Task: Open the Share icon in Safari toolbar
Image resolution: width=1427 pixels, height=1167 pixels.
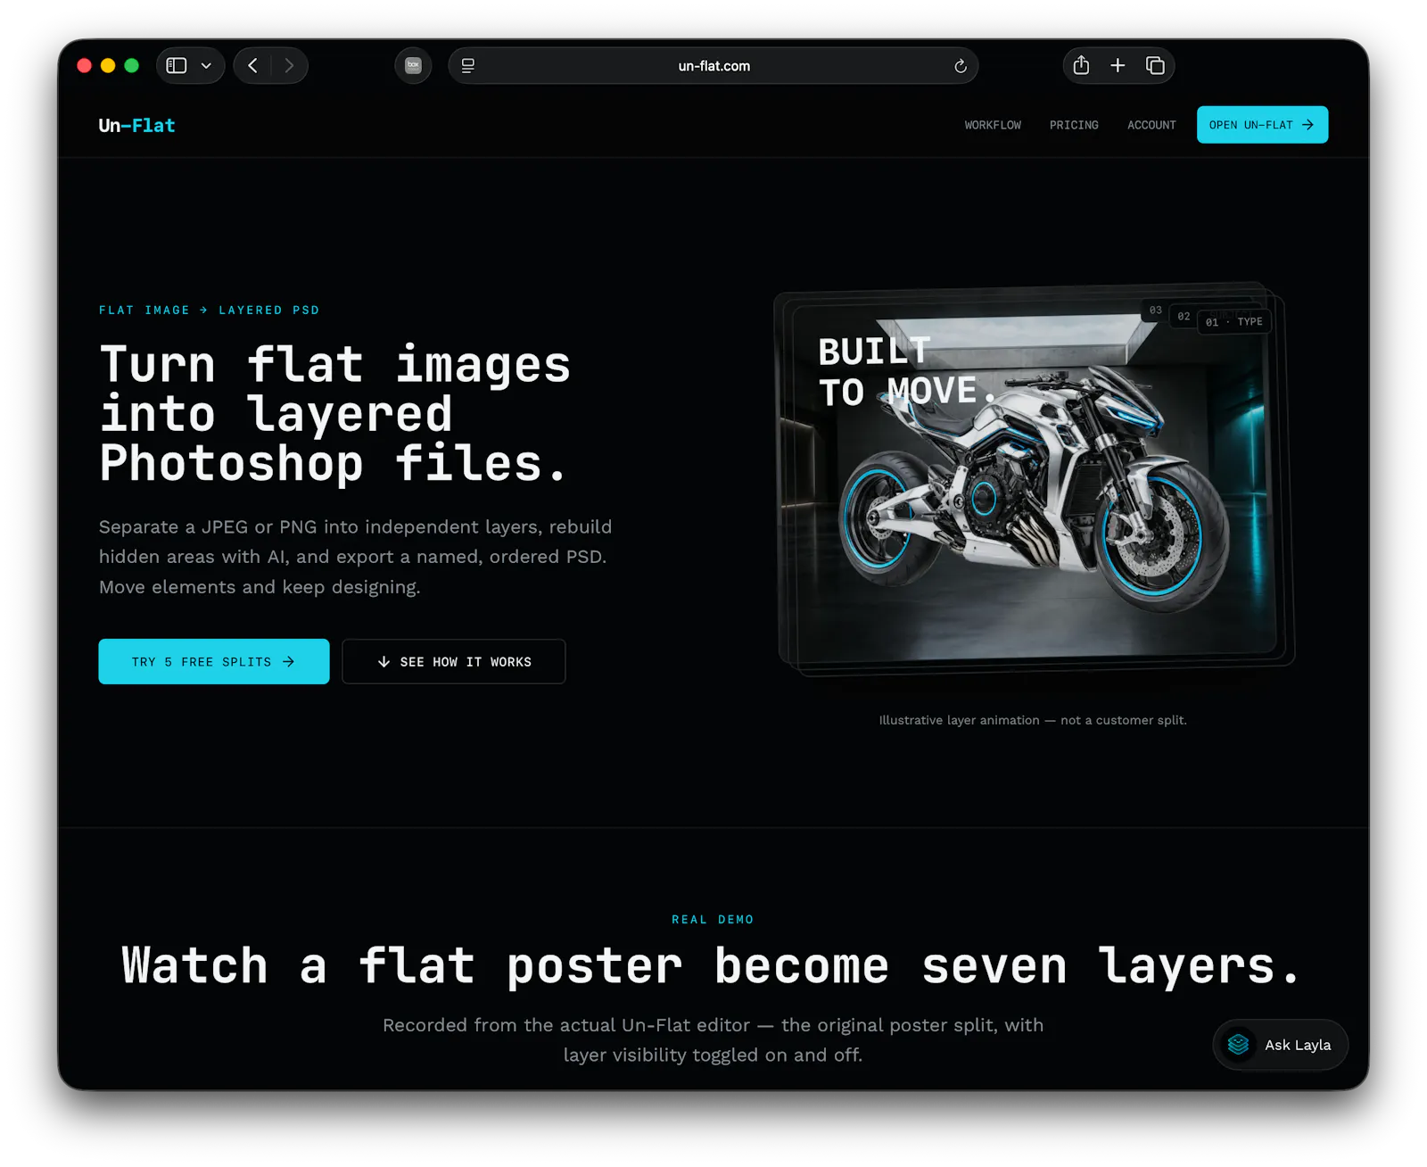Action: [x=1081, y=65]
